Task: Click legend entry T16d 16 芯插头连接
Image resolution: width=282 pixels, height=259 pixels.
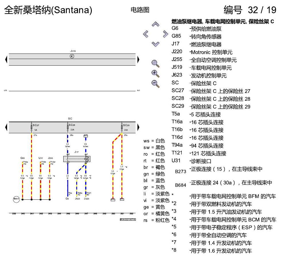Action: pyautogui.click(x=197, y=138)
